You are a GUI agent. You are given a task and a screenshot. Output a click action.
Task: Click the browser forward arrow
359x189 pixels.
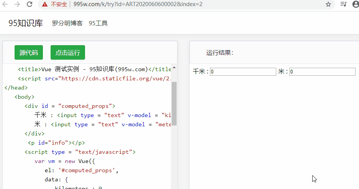pyautogui.click(x=17, y=4)
